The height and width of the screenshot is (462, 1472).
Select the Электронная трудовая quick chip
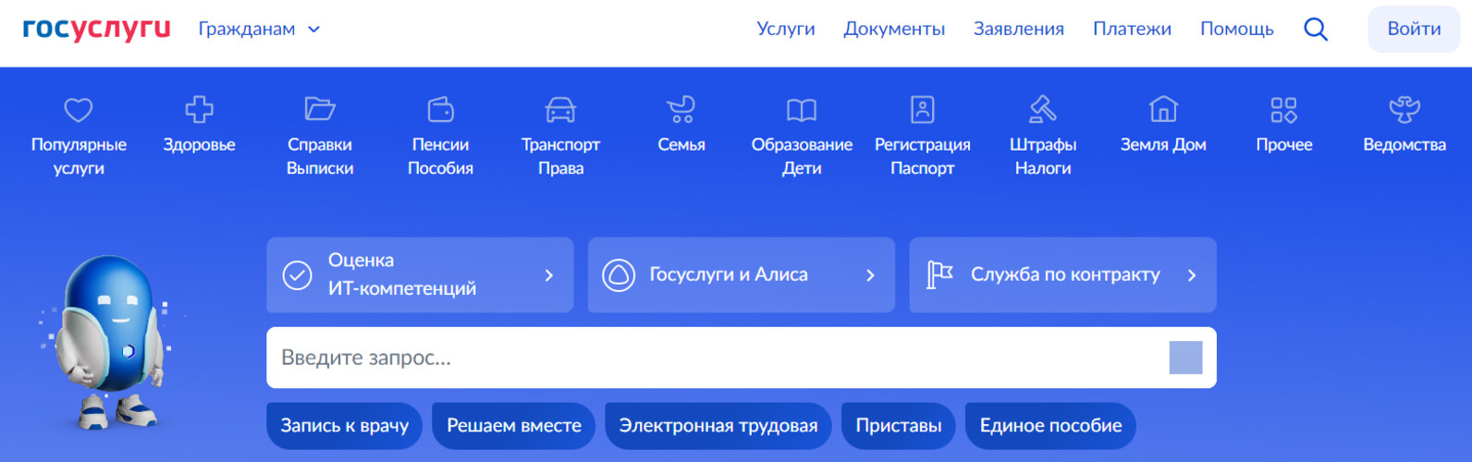point(718,426)
